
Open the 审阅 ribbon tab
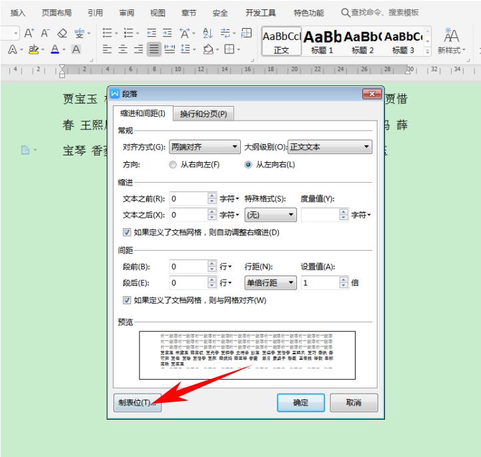(127, 13)
